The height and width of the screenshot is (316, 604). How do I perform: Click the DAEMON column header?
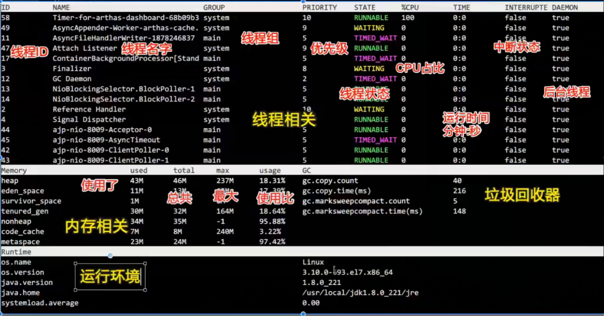[x=565, y=7]
